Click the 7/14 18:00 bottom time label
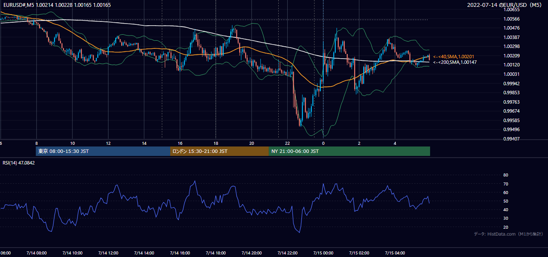548x257 pixels. pos(216,253)
